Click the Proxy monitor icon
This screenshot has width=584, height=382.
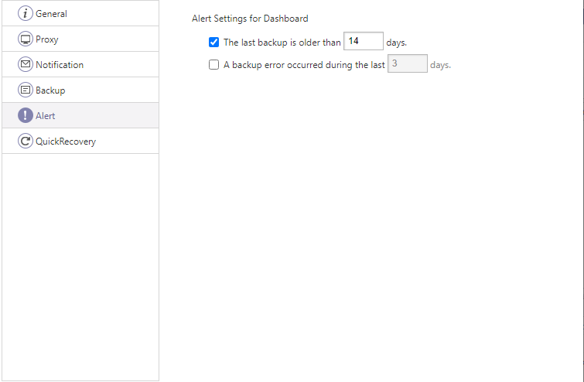(26, 39)
